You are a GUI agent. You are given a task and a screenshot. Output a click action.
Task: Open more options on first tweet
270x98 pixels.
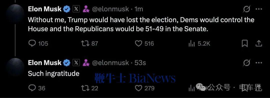(259, 9)
